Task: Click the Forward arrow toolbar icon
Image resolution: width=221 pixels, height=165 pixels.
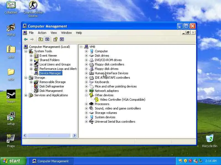Action: click(32, 39)
